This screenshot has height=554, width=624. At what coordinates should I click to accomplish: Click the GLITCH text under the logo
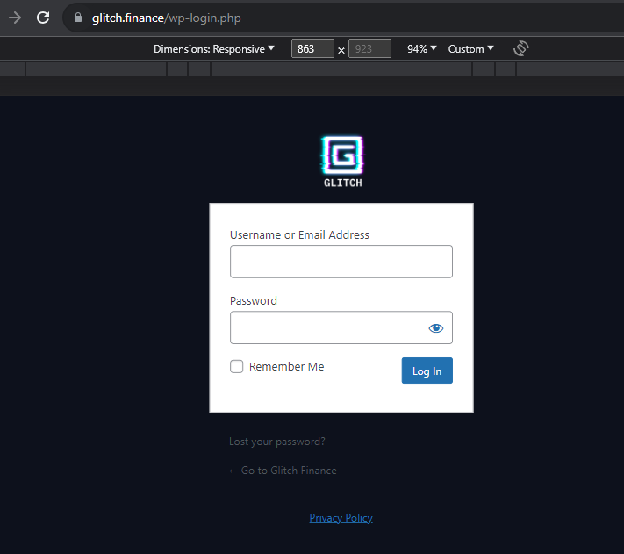pyautogui.click(x=342, y=183)
